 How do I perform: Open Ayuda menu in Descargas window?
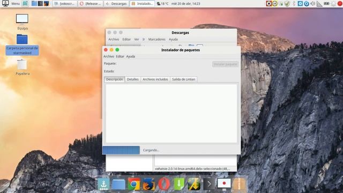173,39
